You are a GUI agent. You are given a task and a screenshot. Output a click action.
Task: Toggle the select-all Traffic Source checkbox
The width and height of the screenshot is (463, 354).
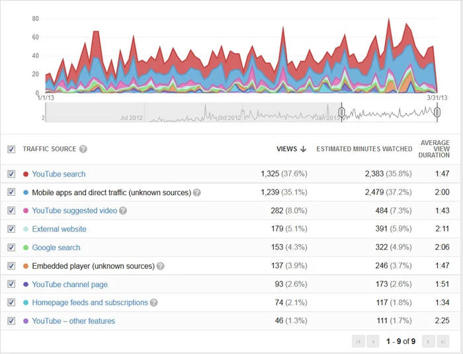(x=11, y=150)
